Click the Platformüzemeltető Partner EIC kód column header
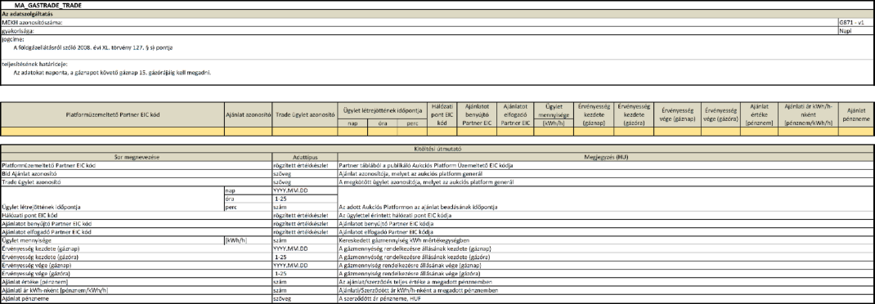875x304 pixels. (113, 114)
